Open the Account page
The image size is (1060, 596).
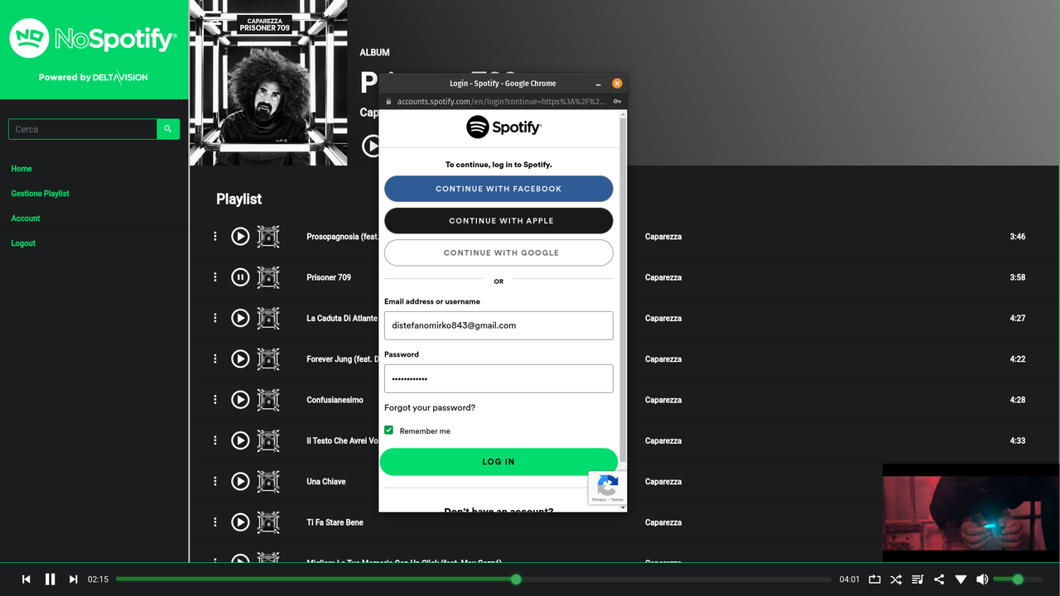pos(26,219)
